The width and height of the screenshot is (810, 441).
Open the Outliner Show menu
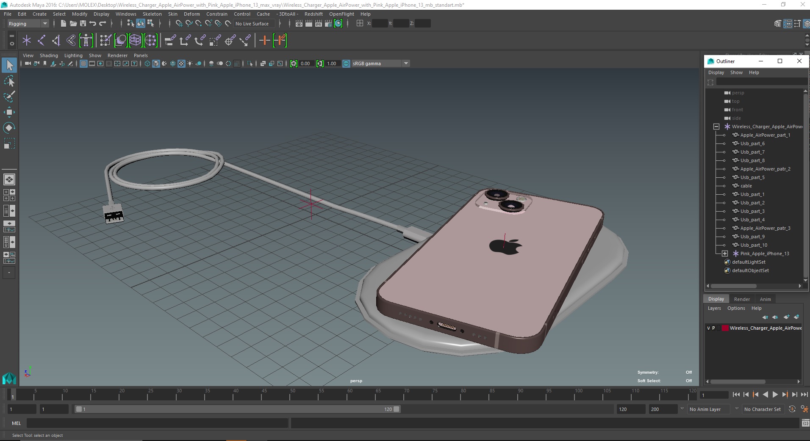[x=736, y=72]
